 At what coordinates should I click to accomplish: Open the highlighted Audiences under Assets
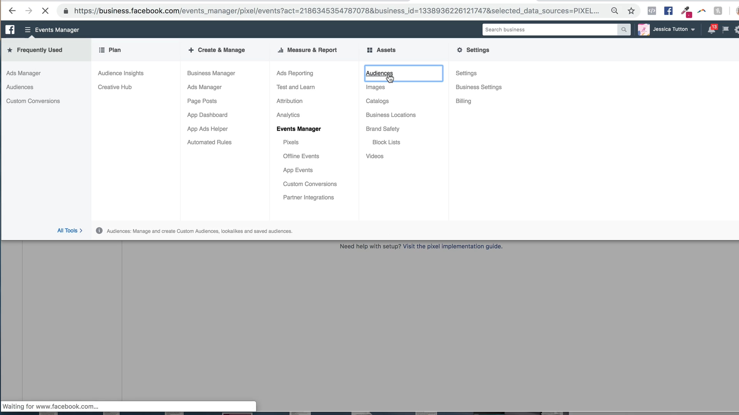point(404,73)
